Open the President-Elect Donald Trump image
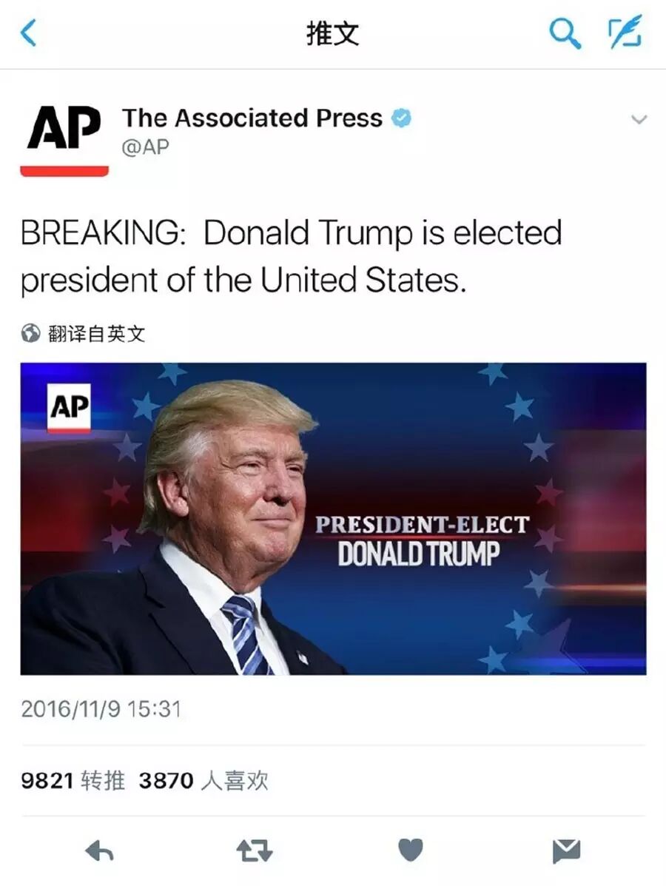This screenshot has width=666, height=886. point(333,519)
